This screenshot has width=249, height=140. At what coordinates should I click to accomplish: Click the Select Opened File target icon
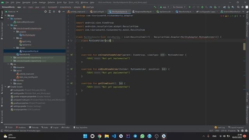pyautogui.click(x=46, y=12)
